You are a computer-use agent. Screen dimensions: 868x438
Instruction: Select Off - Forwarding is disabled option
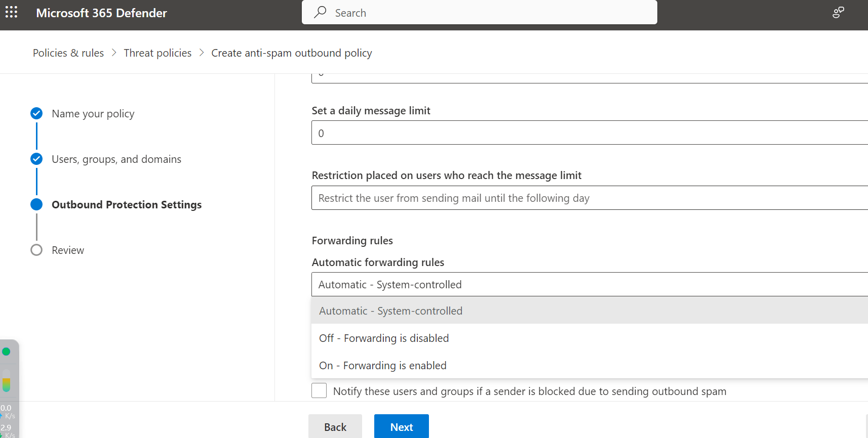point(384,338)
